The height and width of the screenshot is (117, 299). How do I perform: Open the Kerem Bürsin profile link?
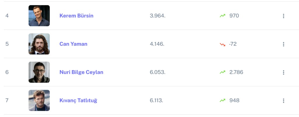(x=76, y=16)
